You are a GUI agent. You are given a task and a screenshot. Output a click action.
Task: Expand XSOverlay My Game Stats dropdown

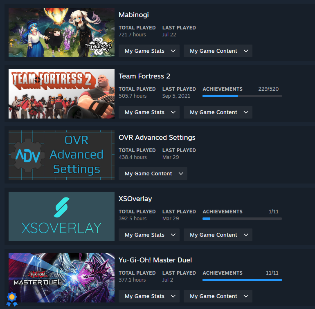click(x=149, y=235)
